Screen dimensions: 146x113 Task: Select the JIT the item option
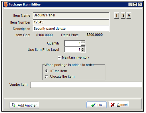(x=46, y=71)
